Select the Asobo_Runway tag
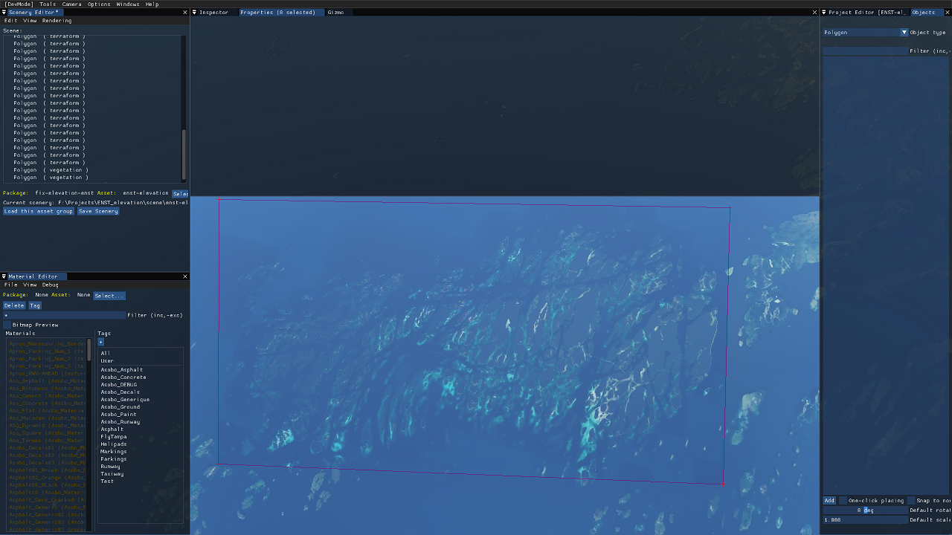 (120, 422)
